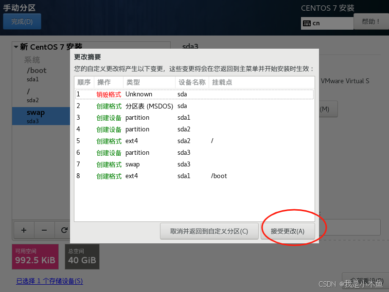
Task: Select the /boot sda1 partition entry
Action: click(x=41, y=74)
